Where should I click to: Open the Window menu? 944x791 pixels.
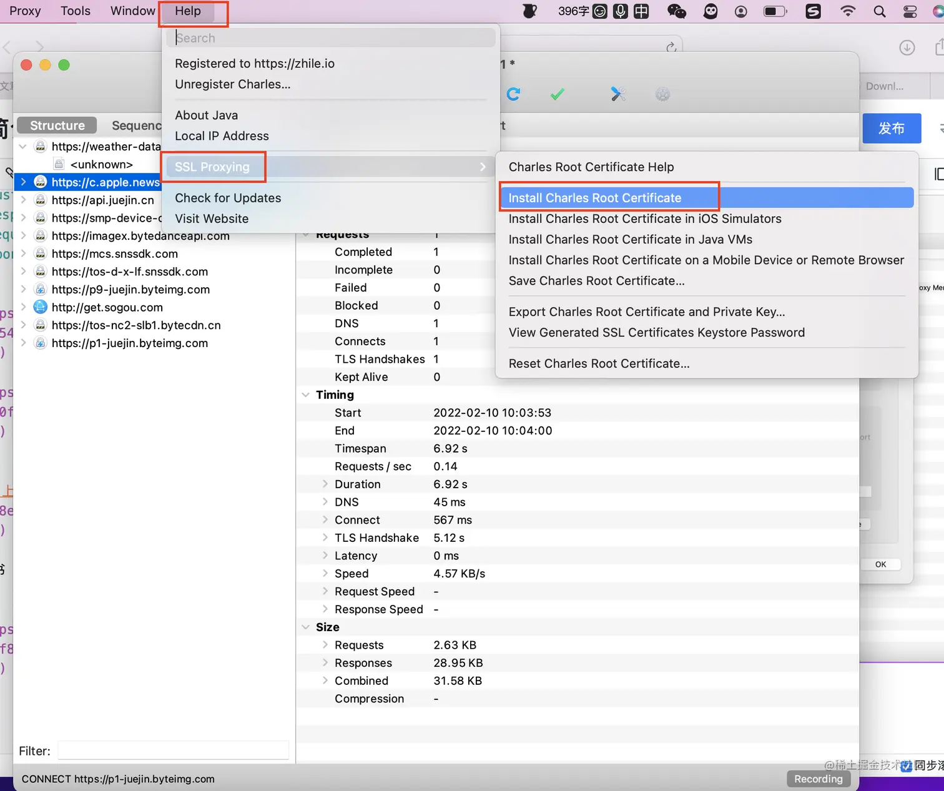pyautogui.click(x=133, y=11)
